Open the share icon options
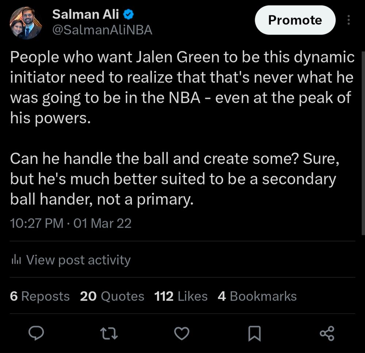The image size is (365, 353). (327, 333)
